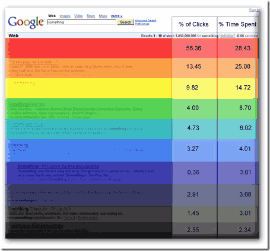Click the Sign in link

click(254, 10)
